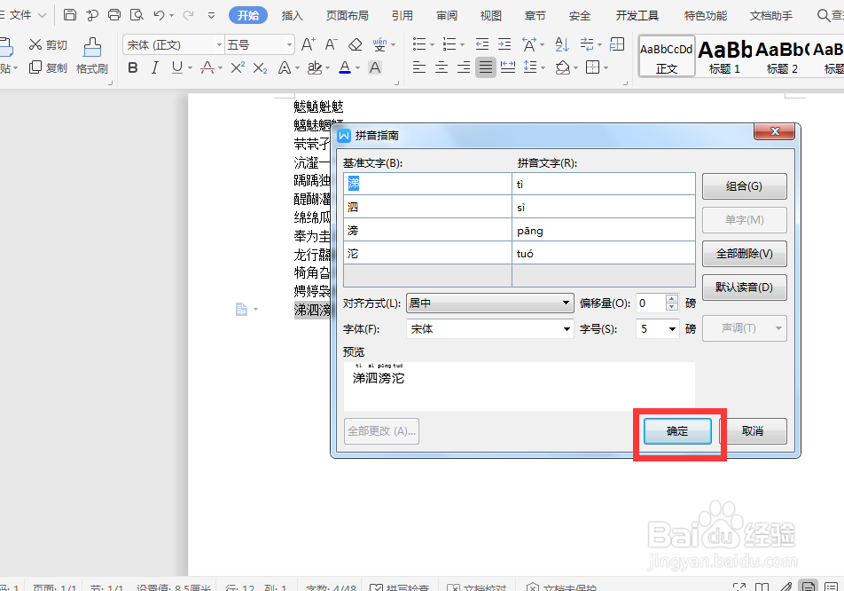Toggle bold formatting in the ribbon
Viewport: 844px width, 591px height.
coord(133,67)
